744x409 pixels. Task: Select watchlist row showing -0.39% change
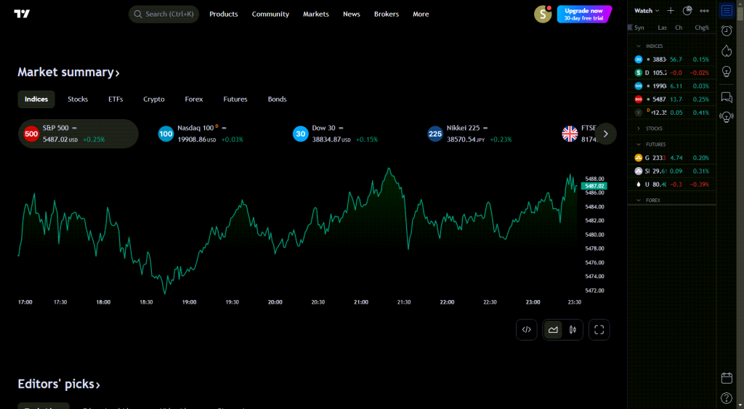point(672,184)
